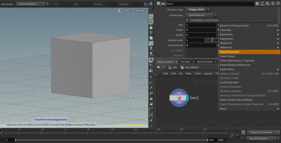This screenshot has width=281, height=143.
Task: Click the magnifier search icon in parameter pane
Action: (268, 4)
